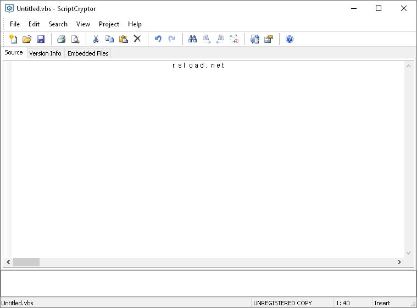Click the empty output panel below the editor
Screen dimensions: 417x308
[208, 283]
